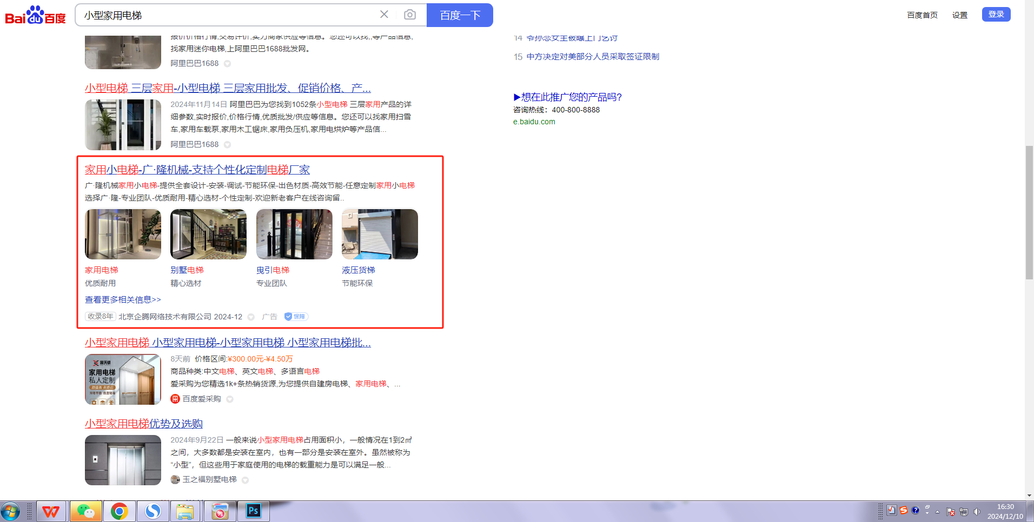This screenshot has width=1034, height=522.
Task: Click 查看更多相关信息 link in the ad
Action: pyautogui.click(x=123, y=299)
